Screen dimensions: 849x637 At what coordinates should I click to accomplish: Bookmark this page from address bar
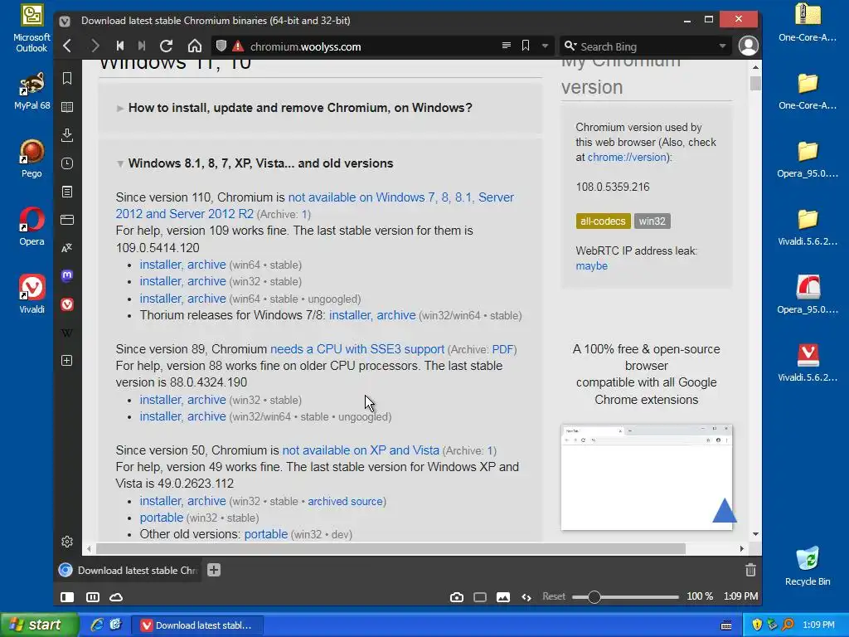pos(525,46)
